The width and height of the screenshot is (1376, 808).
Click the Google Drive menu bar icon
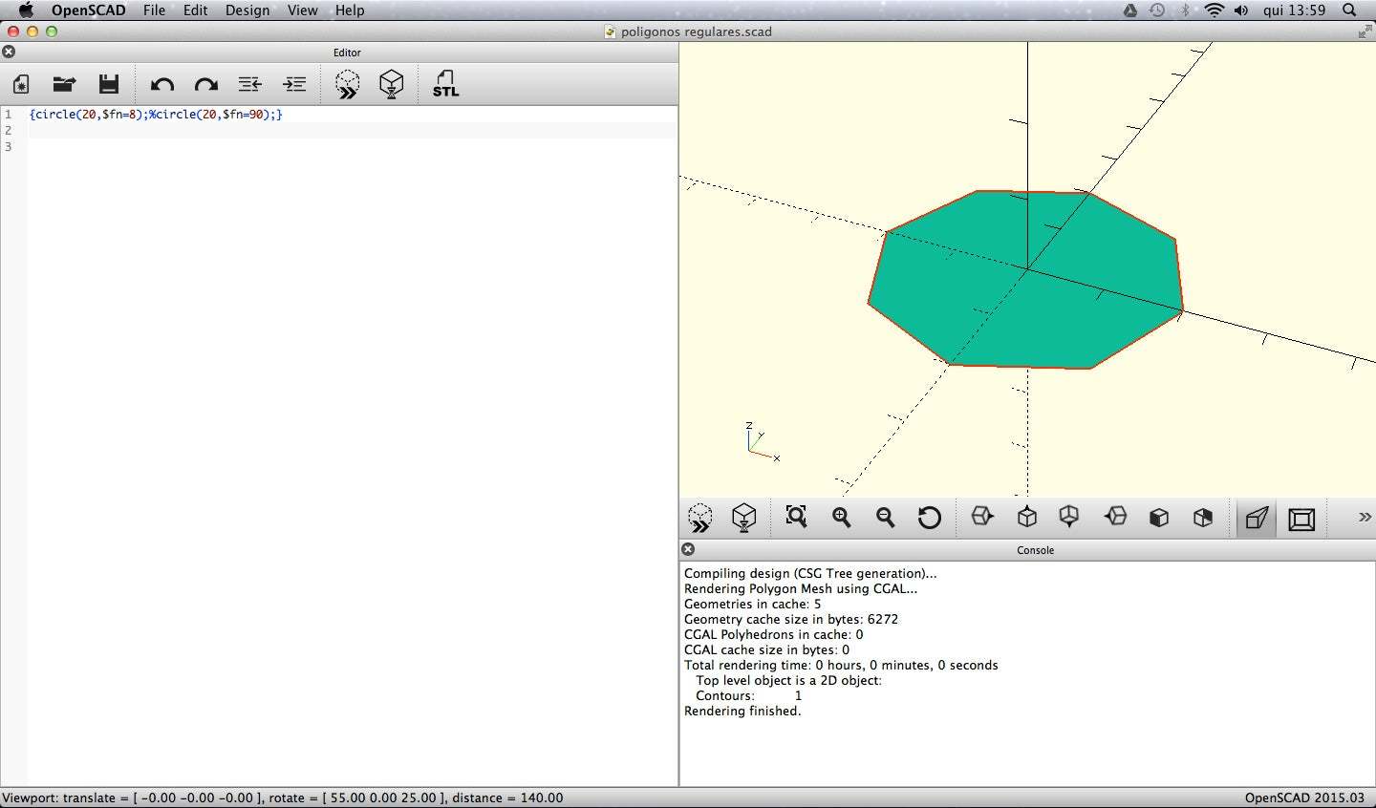(x=1129, y=10)
